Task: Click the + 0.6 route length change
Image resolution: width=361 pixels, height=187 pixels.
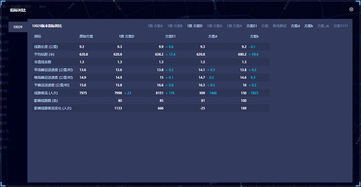Action: coord(170,47)
